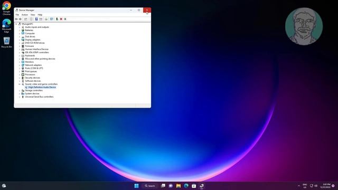Select High Definition Audio Device
This screenshot has height=190, width=338.
click(42, 87)
